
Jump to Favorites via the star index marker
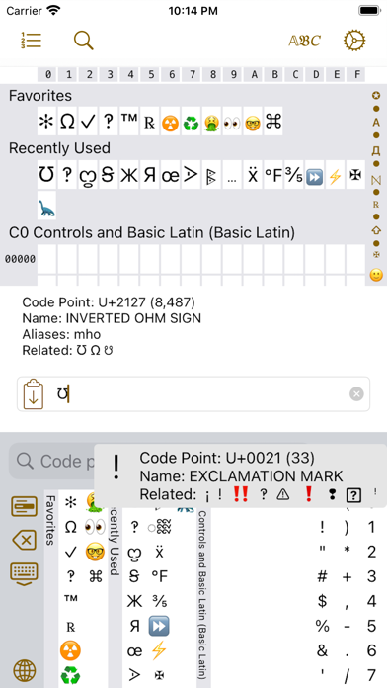click(x=375, y=95)
